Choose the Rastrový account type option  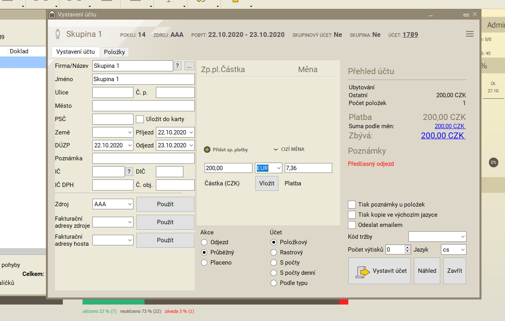(274, 252)
